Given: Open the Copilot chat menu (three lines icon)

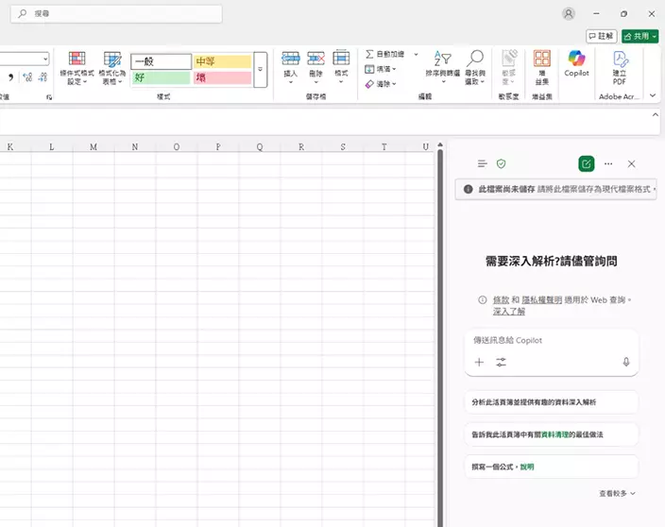Looking at the screenshot, I should point(482,163).
